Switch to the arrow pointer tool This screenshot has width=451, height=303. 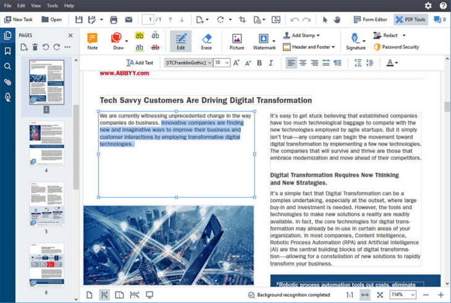pos(325,20)
